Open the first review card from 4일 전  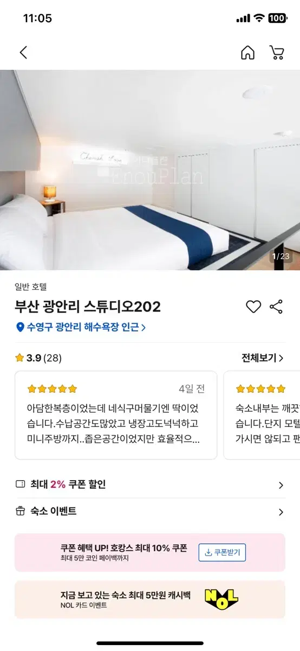pyautogui.click(x=116, y=415)
